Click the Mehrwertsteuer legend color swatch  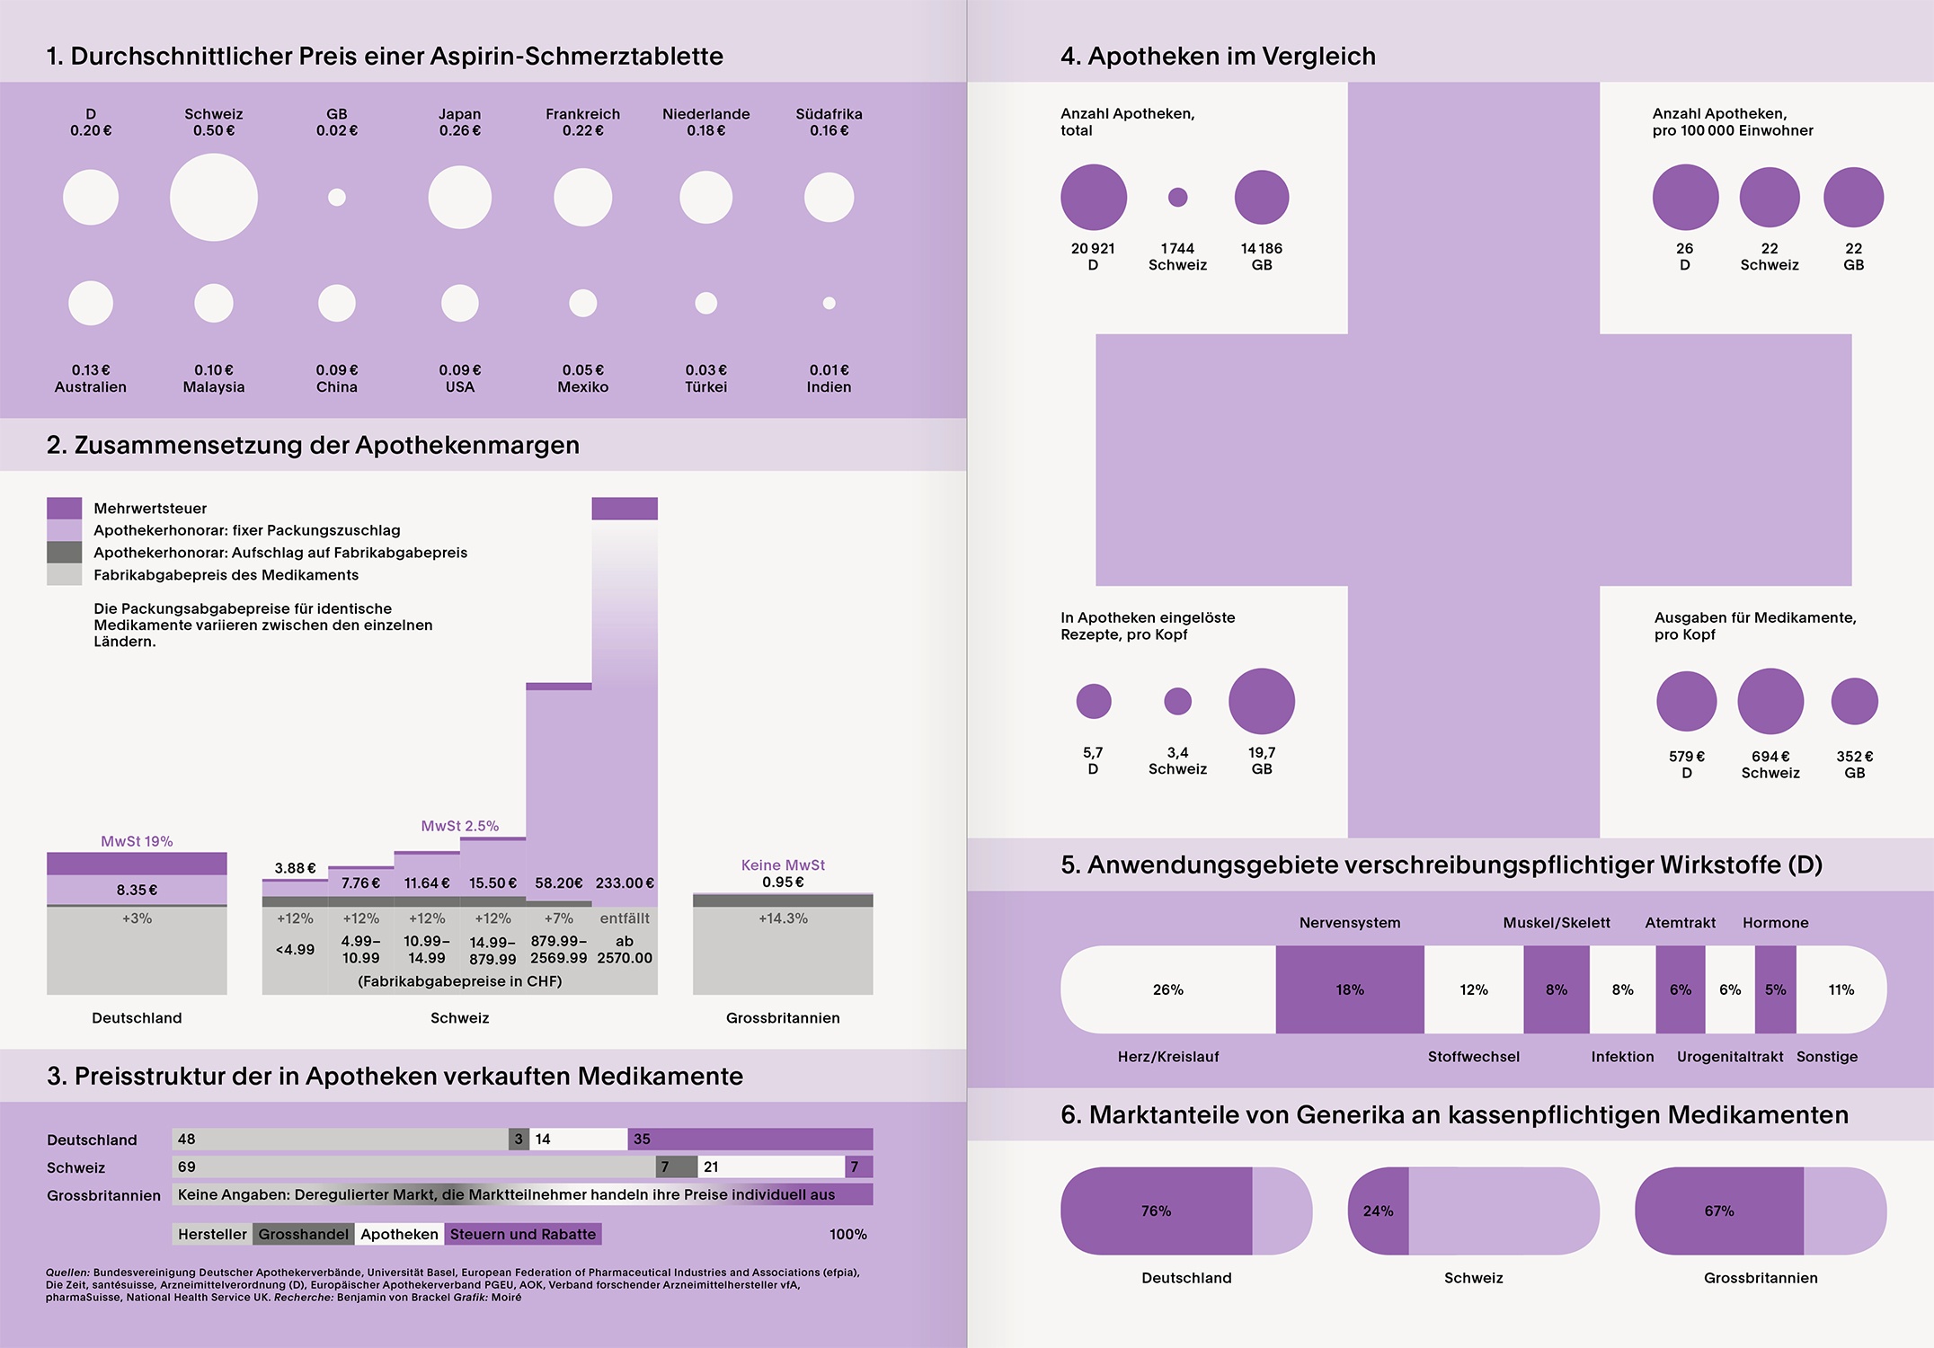pos(65,508)
